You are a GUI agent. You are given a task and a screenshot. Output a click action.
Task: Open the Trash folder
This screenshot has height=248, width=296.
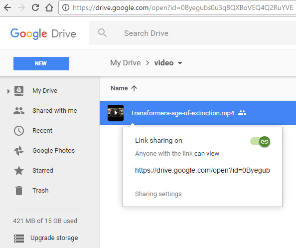tap(40, 191)
